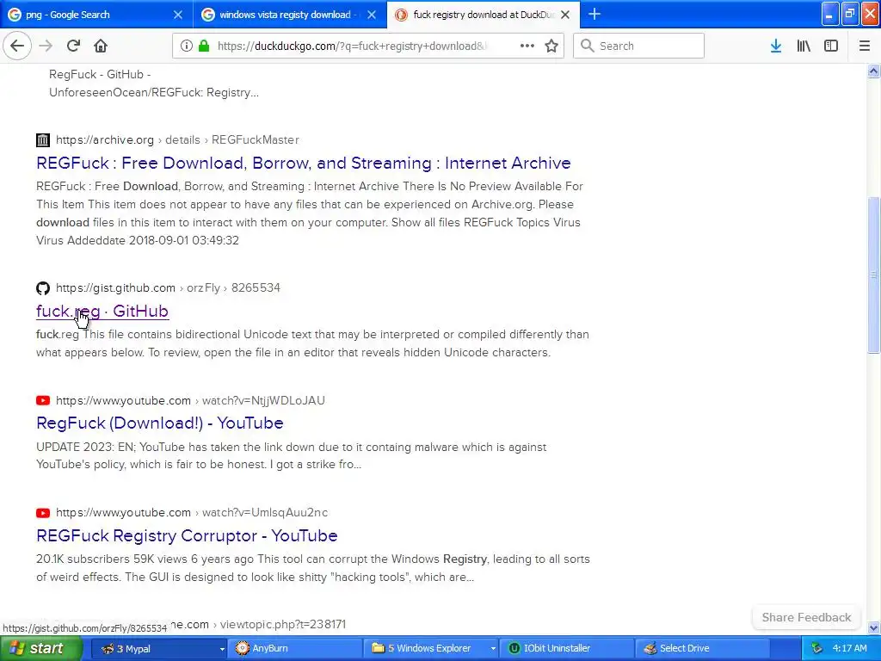Viewport: 881px width, 661px height.
Task: Toggle the sidebar view icon
Action: [x=831, y=46]
